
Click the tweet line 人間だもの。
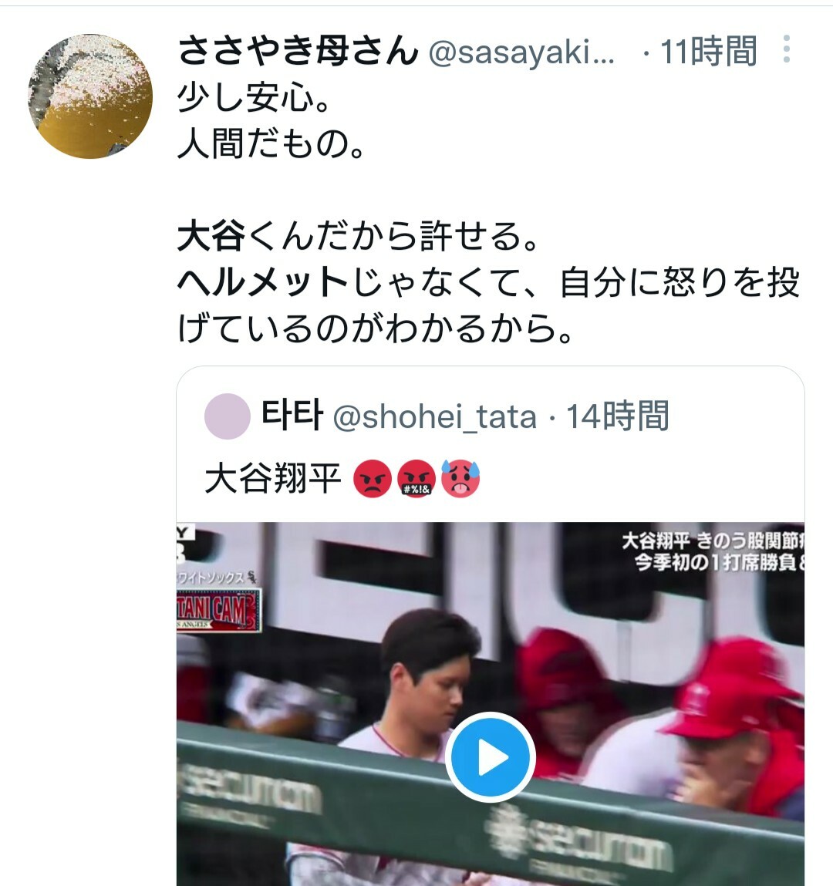point(271,143)
